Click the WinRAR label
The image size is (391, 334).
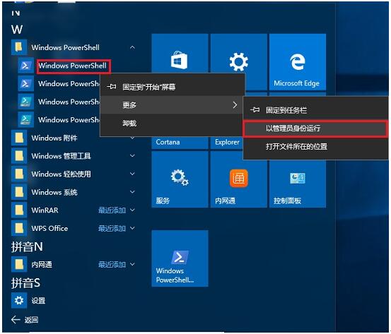click(45, 210)
